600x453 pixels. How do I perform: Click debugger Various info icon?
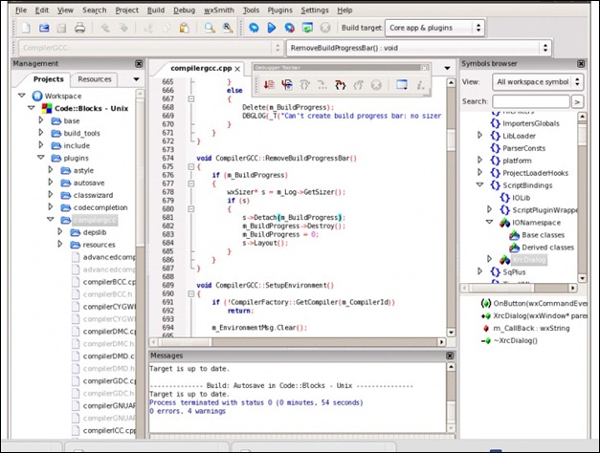click(420, 84)
